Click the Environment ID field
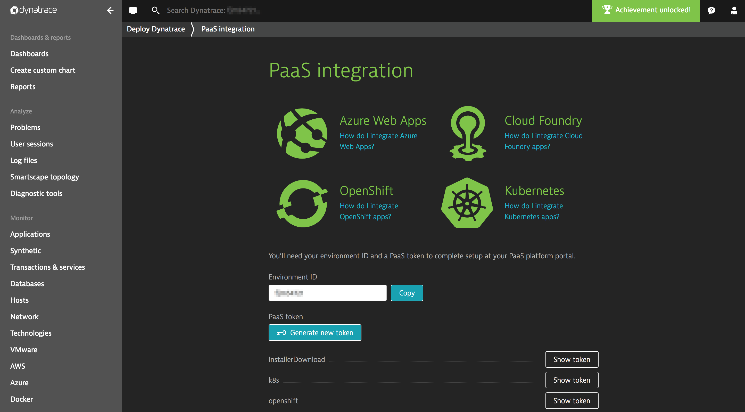This screenshot has height=412, width=745. point(327,293)
